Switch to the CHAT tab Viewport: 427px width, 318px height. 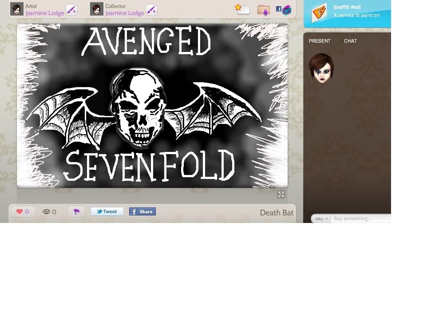pos(350,41)
